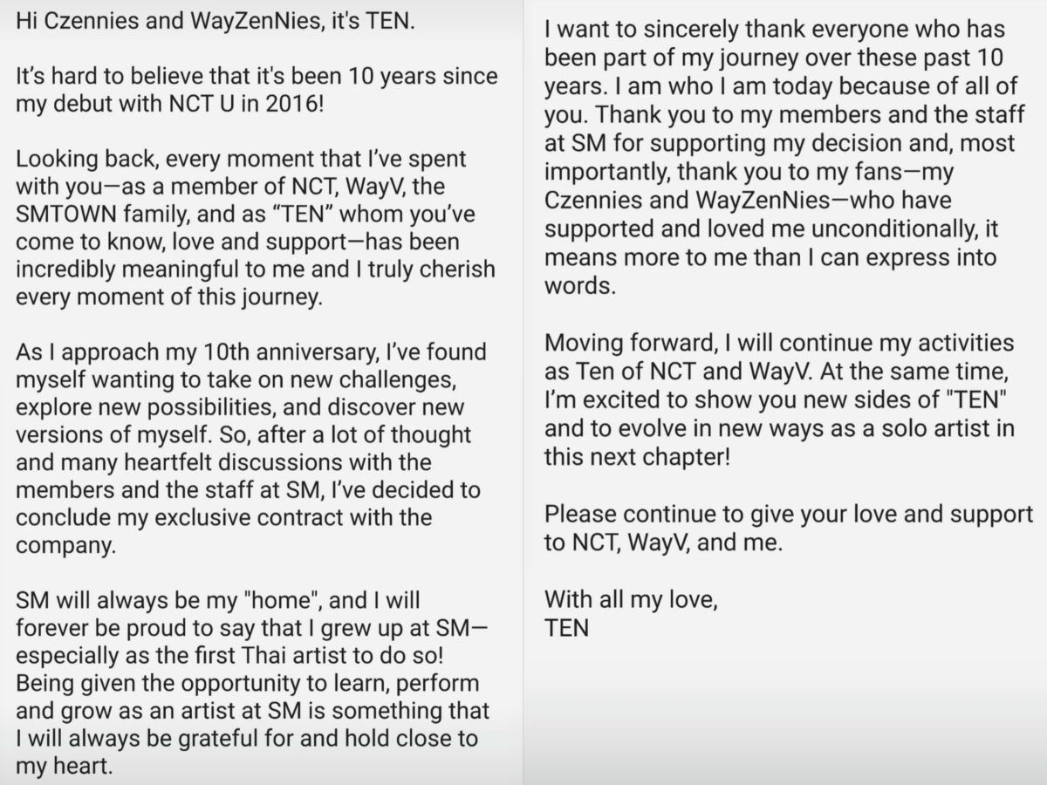Click the paragraph starting "As I approach"
This screenshot has width=1047, height=785.
tap(253, 448)
